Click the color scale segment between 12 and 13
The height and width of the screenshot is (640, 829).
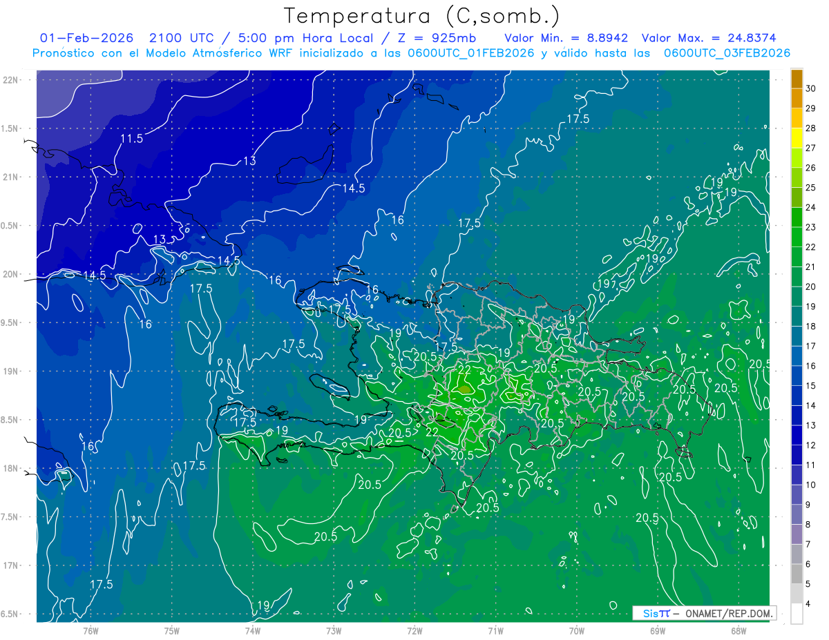(x=797, y=435)
